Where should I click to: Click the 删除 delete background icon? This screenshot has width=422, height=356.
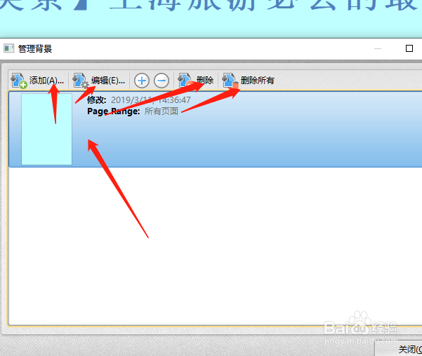pos(185,81)
